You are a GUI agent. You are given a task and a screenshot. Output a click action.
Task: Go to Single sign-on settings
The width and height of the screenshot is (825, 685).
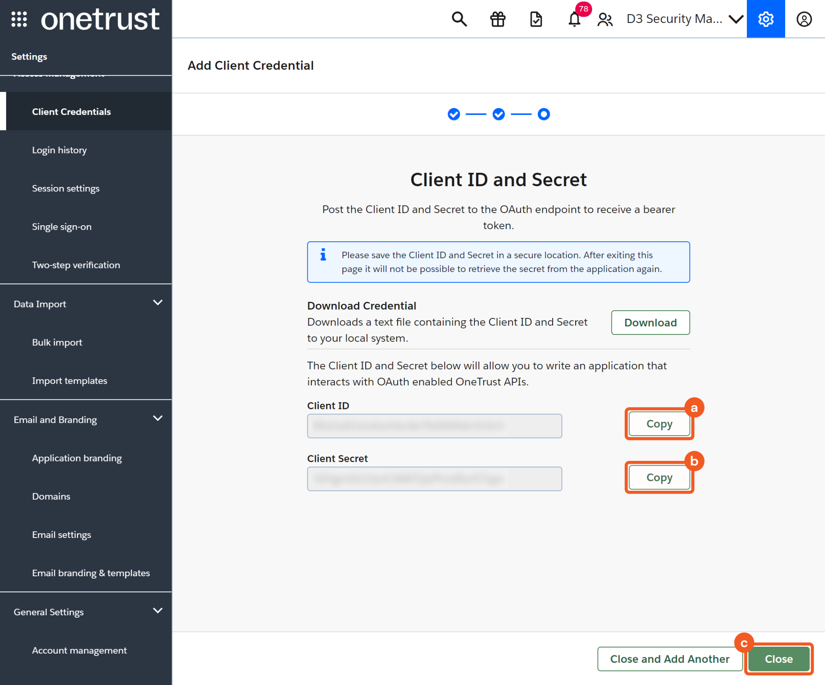62,227
